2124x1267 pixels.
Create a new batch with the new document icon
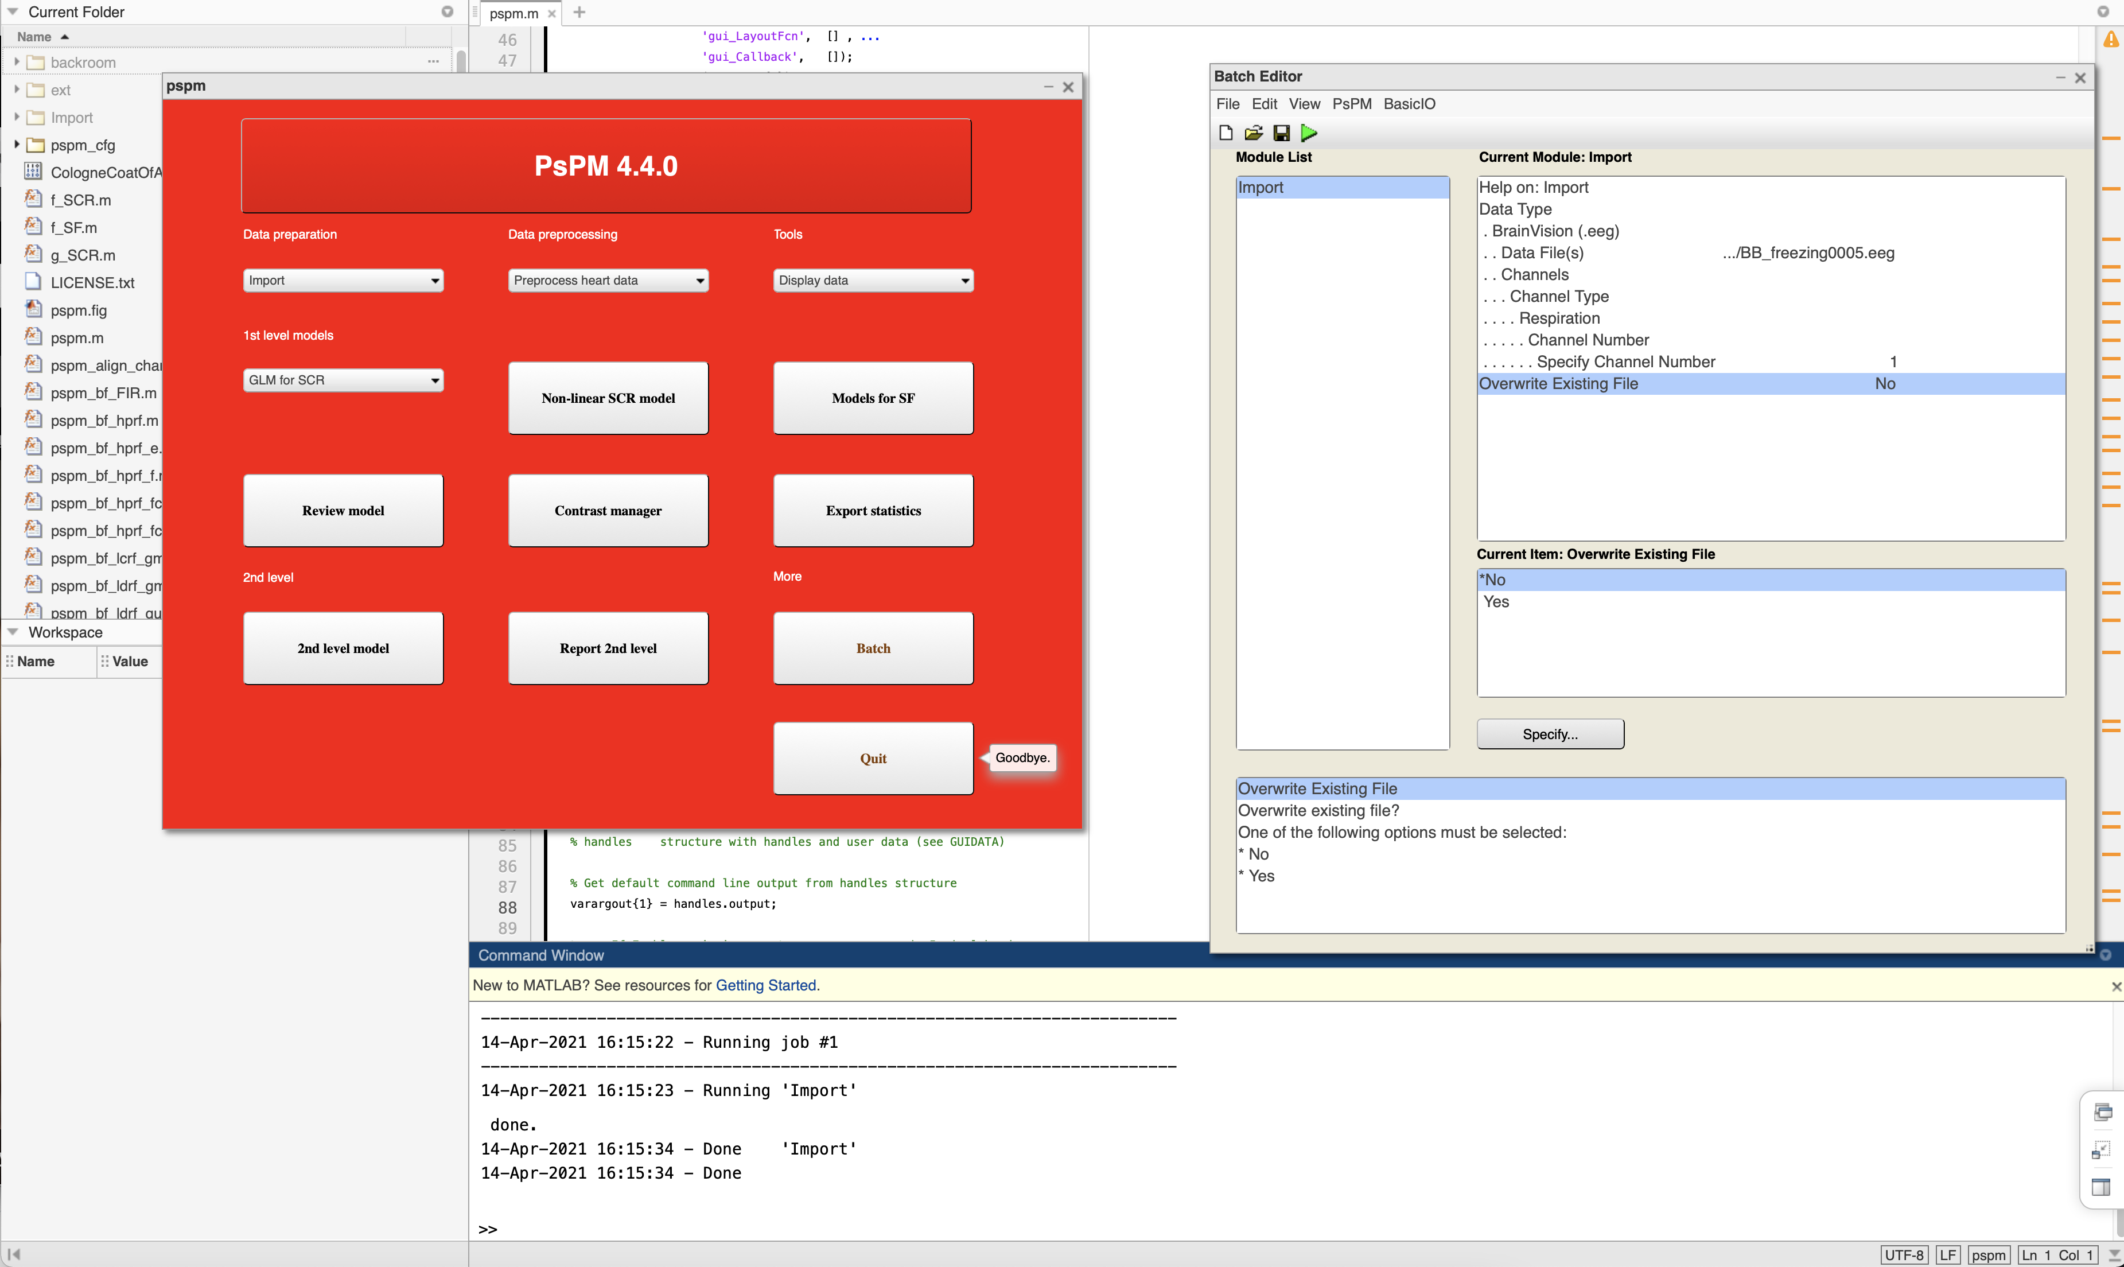[1225, 133]
